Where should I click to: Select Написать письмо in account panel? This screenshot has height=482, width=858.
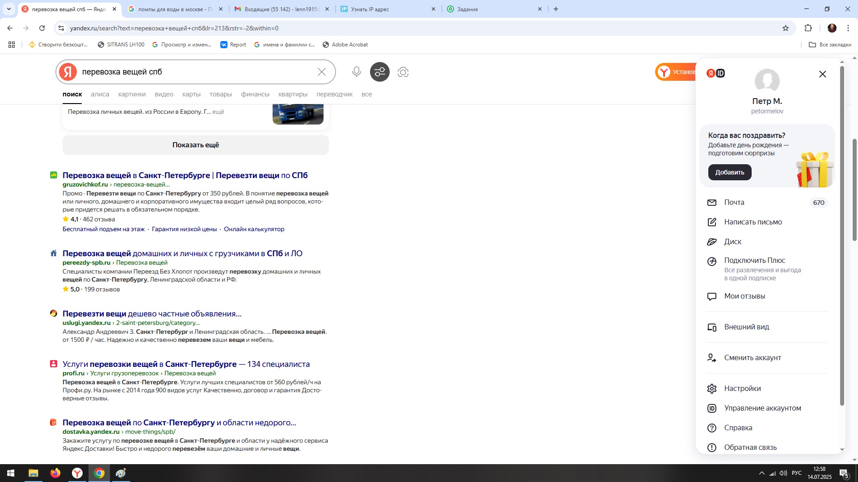tap(767, 222)
